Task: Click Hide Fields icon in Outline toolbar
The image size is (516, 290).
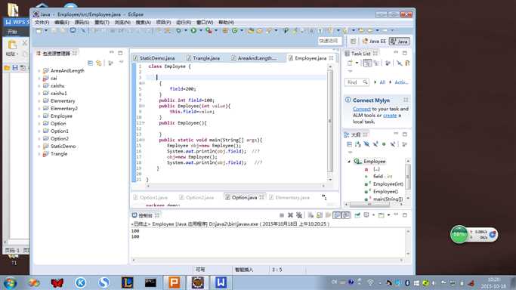Action: [366, 144]
